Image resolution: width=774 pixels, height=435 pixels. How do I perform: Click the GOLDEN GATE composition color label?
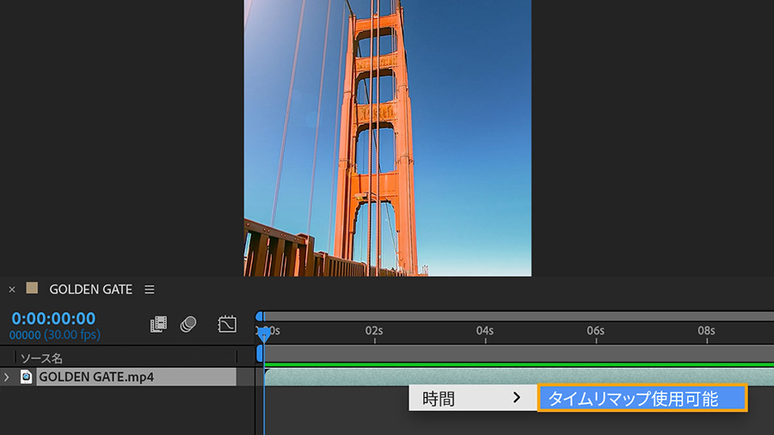[32, 288]
